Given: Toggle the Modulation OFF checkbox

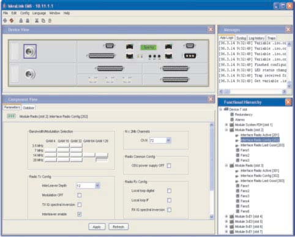Looking at the screenshot, I should click(x=80, y=195).
